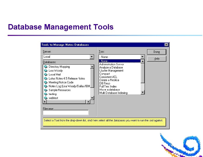This screenshot has width=203, height=157.
Task: Click Databases list scroll left arrow
Action: (x=45, y=102)
